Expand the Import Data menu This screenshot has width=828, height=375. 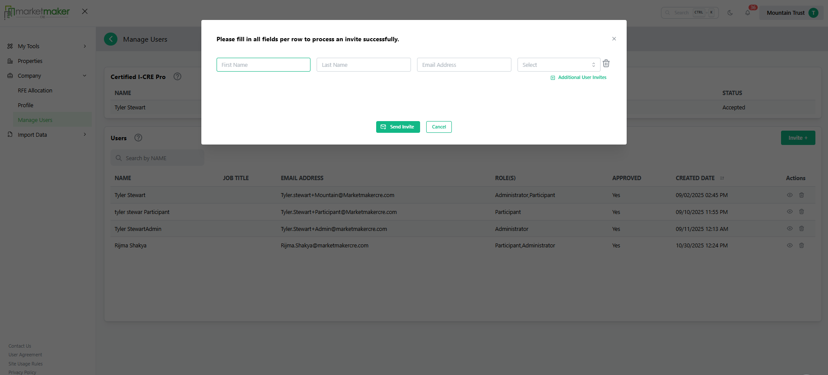pos(47,135)
